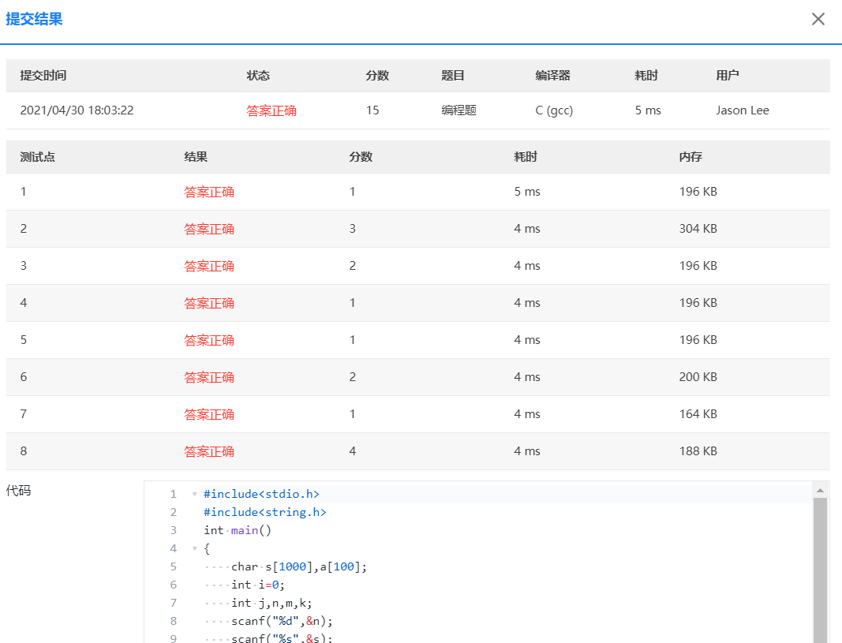Click the code scrollbar up arrow
Screen dimensions: 842x643
point(820,491)
